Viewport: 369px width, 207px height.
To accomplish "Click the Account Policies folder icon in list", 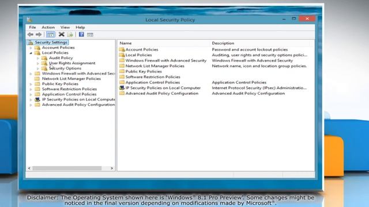I will 122,49.
